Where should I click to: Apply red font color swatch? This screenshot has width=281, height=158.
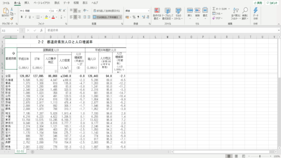click(53, 17)
